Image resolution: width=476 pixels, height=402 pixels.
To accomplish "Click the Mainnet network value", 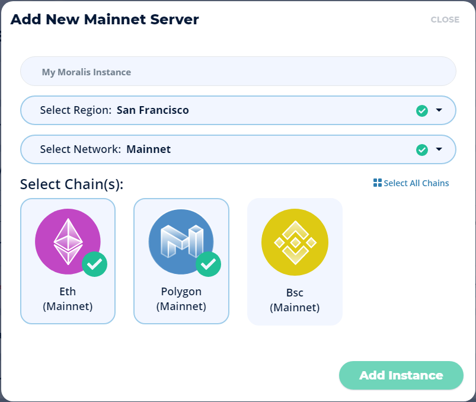I will pyautogui.click(x=148, y=149).
